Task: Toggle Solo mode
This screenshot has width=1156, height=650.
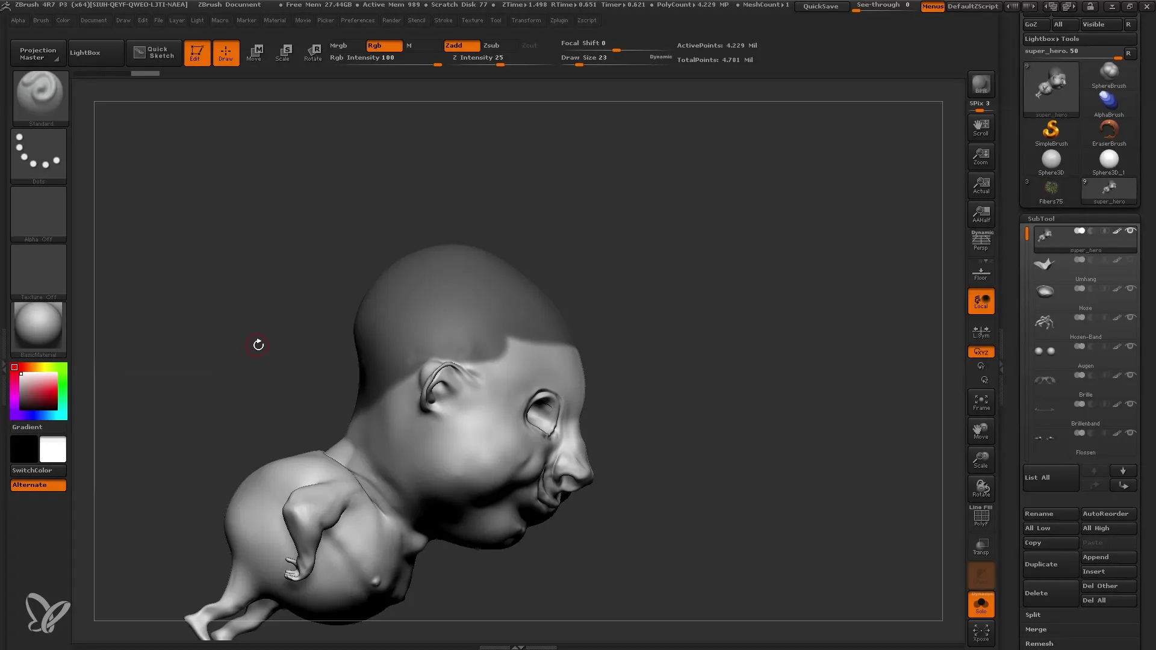Action: click(x=981, y=604)
